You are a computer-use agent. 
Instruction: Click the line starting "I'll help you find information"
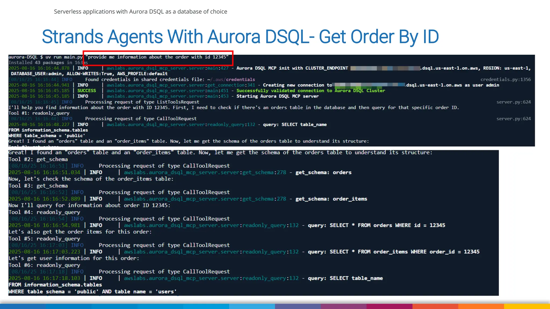pos(234,108)
